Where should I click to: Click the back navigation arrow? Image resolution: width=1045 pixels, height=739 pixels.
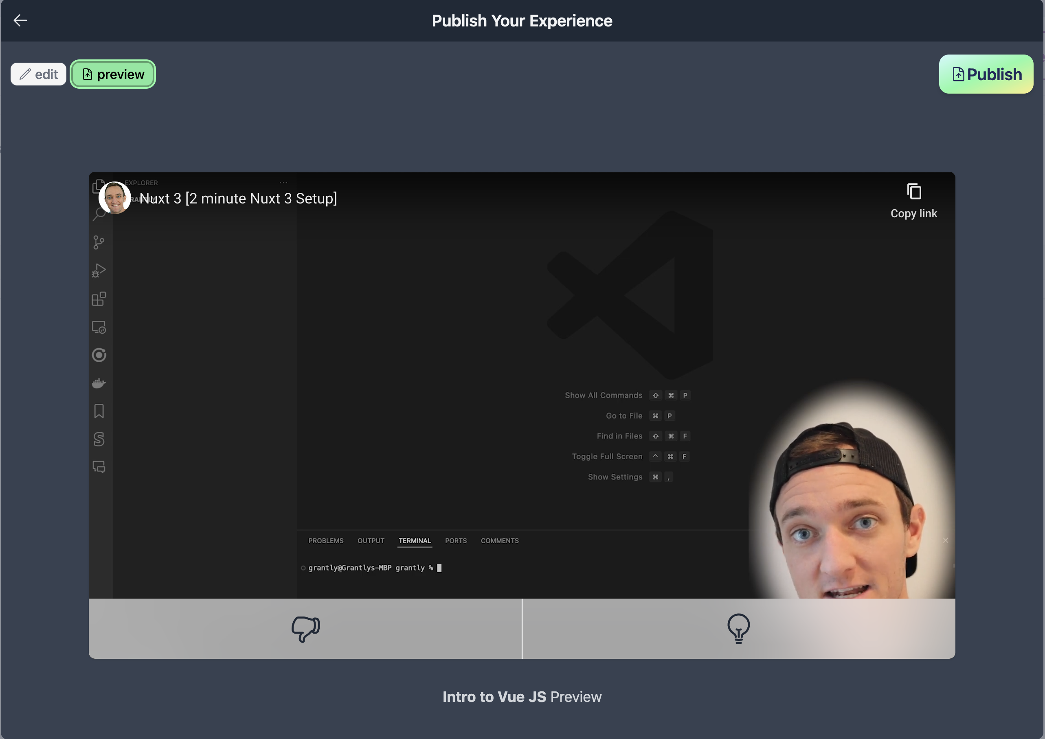(20, 20)
